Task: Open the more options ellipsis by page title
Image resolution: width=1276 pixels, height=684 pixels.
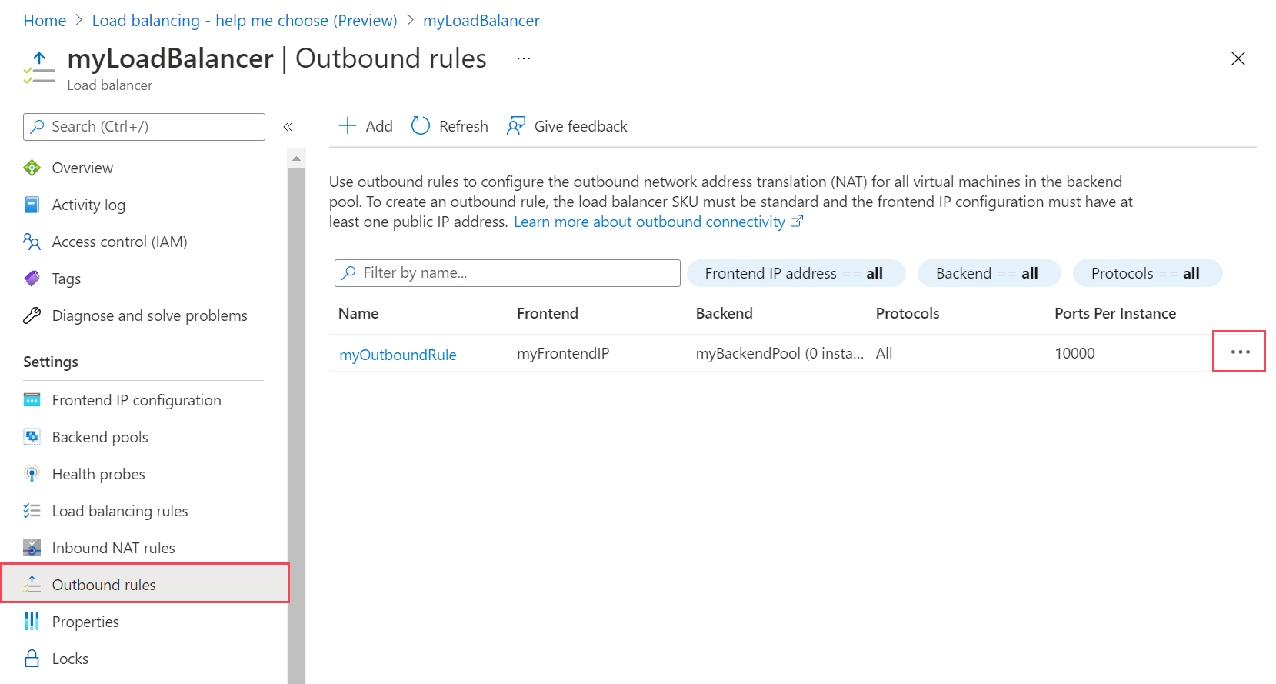Action: (524, 58)
